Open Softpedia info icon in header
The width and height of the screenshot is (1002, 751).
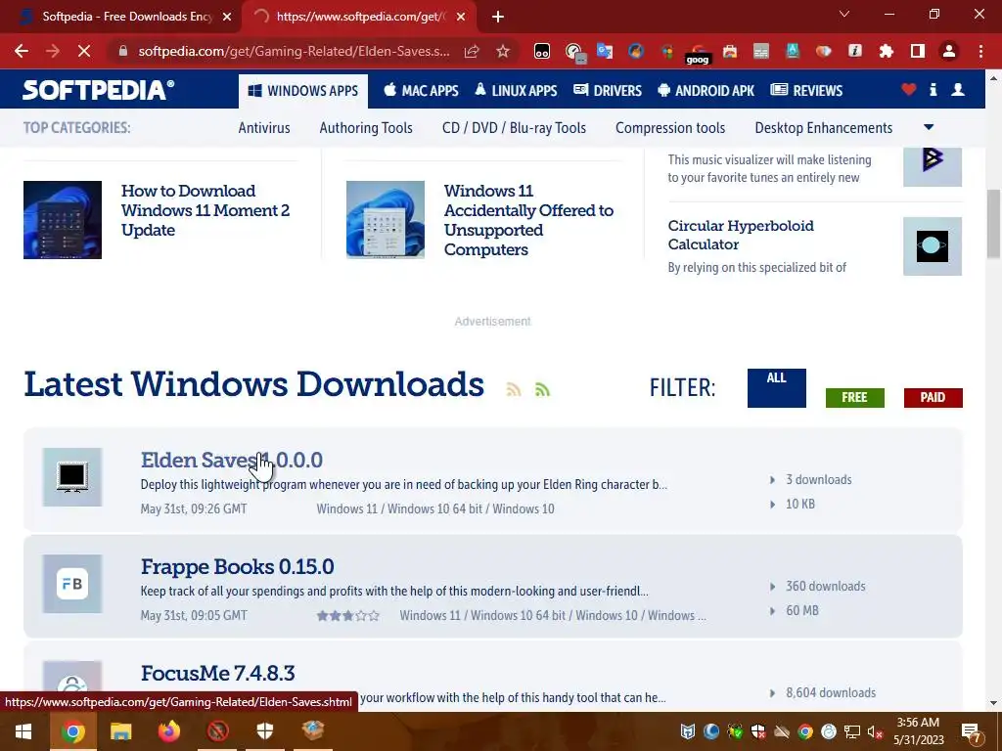click(x=933, y=90)
